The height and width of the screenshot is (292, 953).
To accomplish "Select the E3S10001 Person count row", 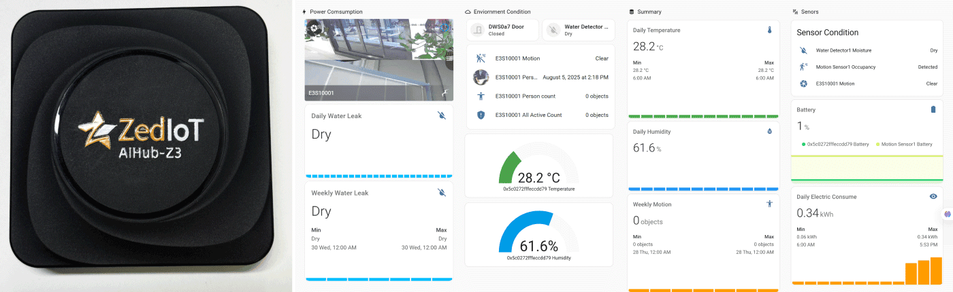I will click(x=540, y=96).
